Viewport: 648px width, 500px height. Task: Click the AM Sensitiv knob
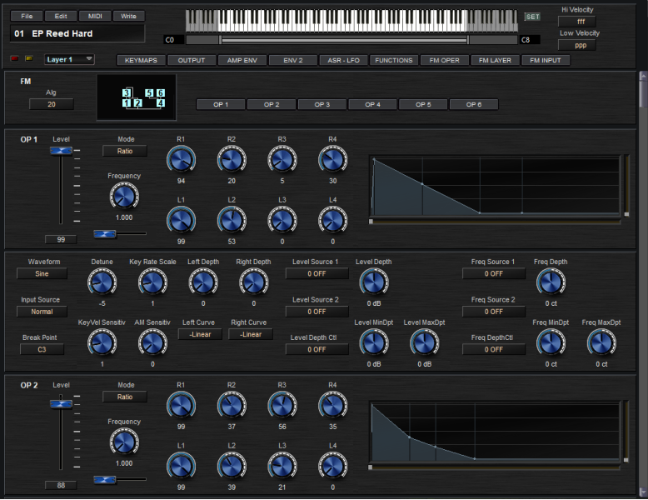[152, 342]
